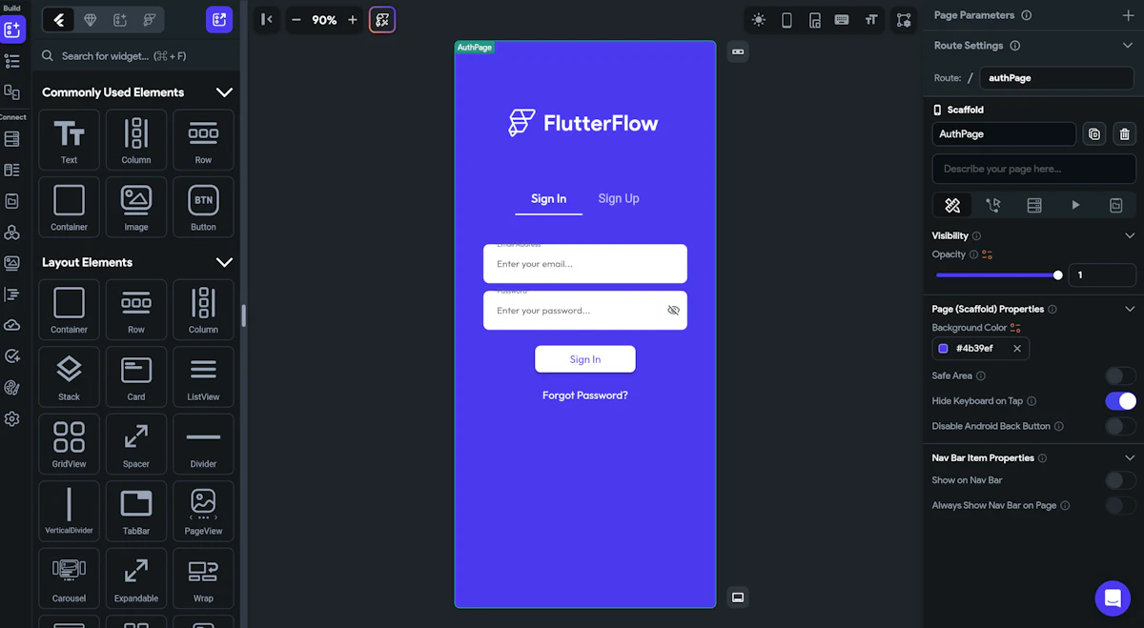This screenshot has height=628, width=1144.
Task: Open Theme Settings palette icon in left sidebar
Action: tap(11, 387)
